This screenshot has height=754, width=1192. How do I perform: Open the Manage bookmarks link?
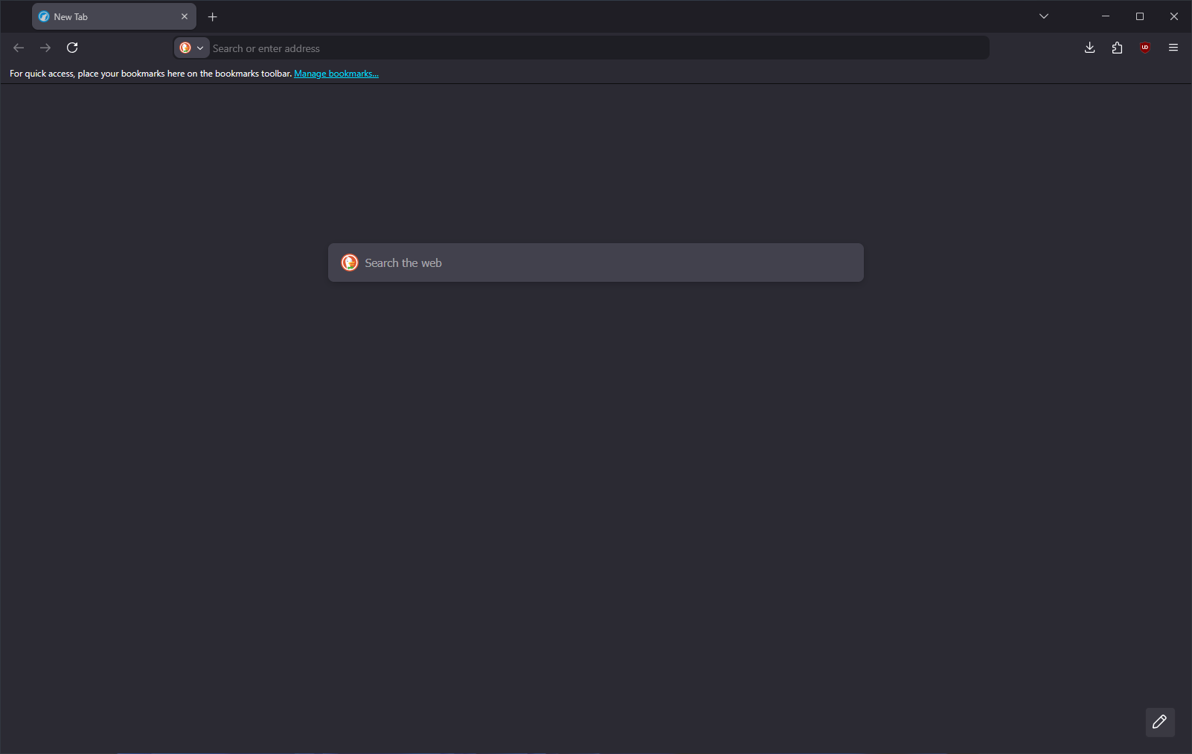(x=336, y=74)
